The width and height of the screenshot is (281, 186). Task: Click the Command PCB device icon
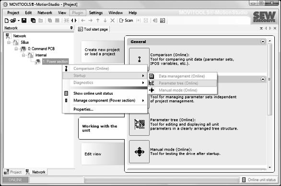click(23, 49)
